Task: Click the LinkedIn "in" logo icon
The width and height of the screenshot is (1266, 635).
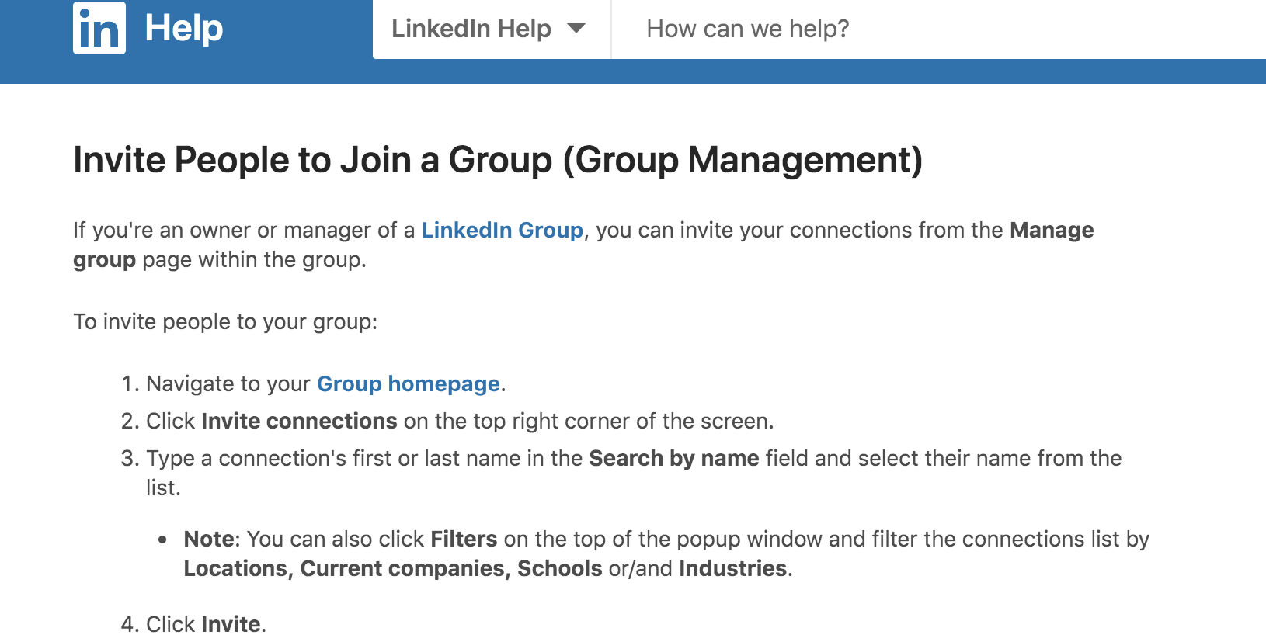Action: coord(99,28)
